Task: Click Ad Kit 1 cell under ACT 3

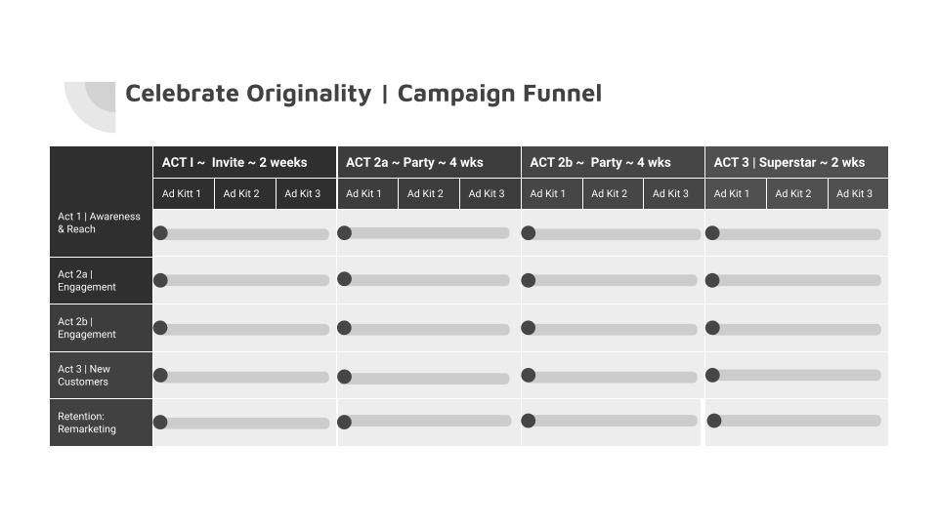Action: [736, 193]
